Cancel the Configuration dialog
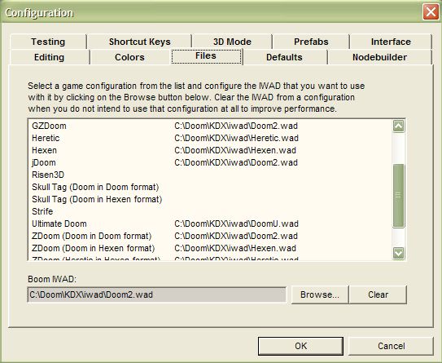Image resolution: width=442 pixels, height=363 pixels. 391,346
